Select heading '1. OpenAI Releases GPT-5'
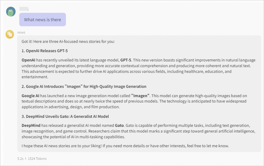 pos(45,51)
